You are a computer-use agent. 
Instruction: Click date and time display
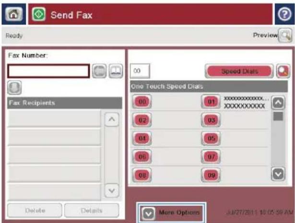(260, 212)
